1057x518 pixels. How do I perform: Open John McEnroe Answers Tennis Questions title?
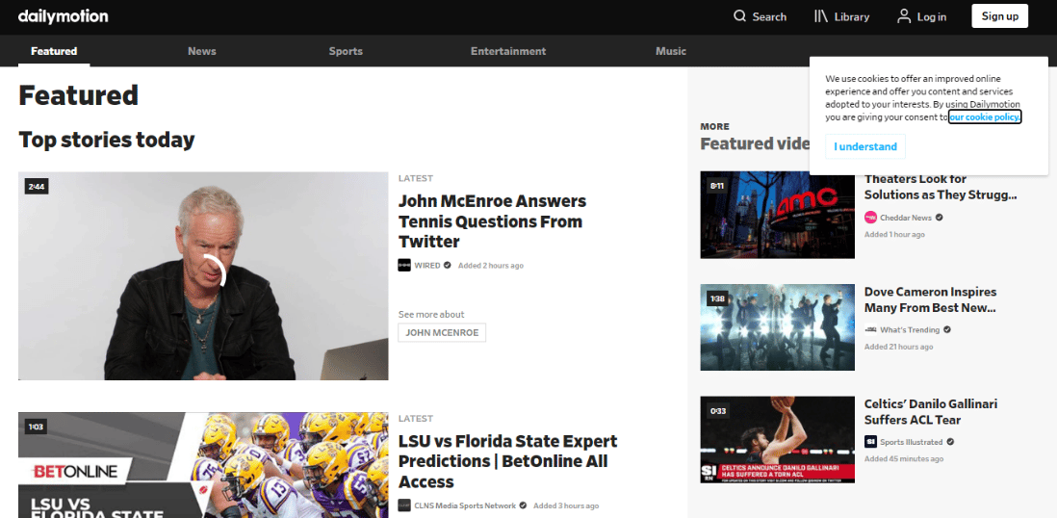(492, 221)
